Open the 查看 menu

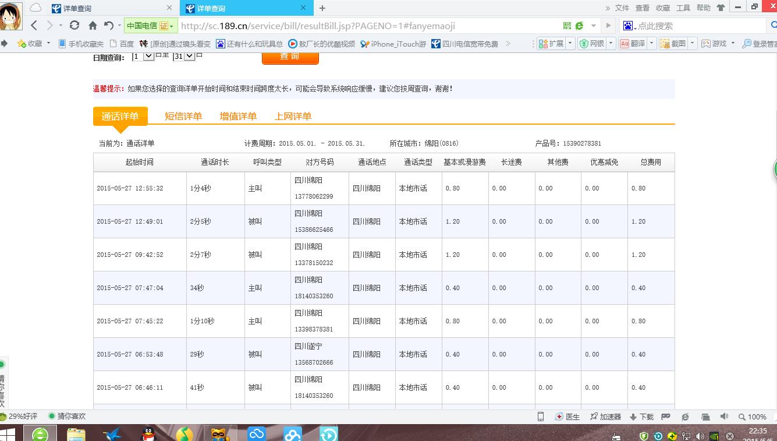coord(643,8)
